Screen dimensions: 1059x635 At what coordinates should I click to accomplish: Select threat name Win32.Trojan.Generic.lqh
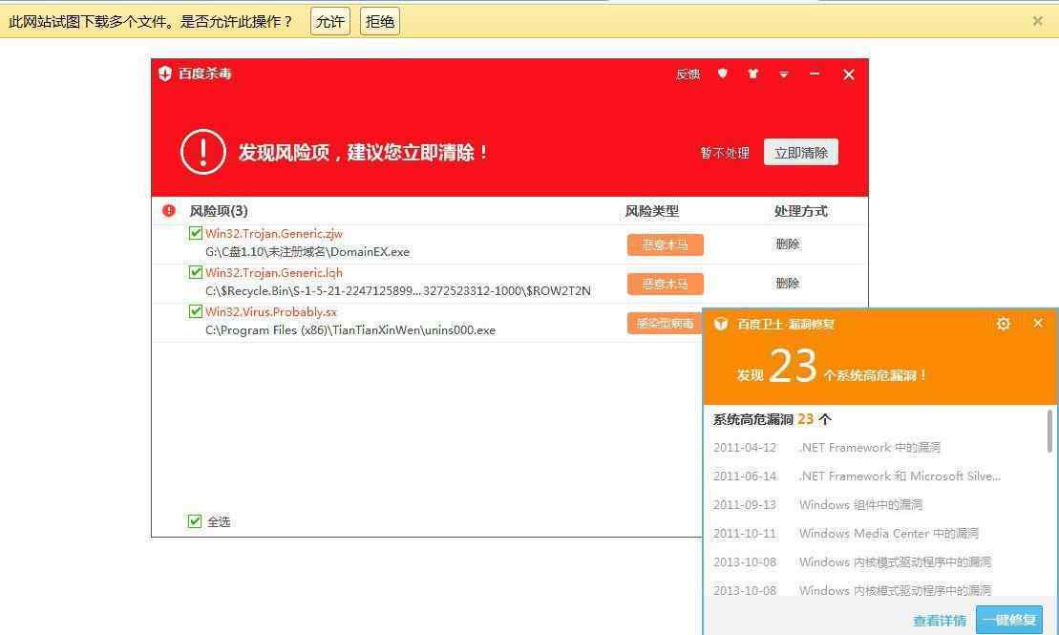pos(274,272)
